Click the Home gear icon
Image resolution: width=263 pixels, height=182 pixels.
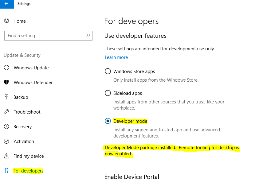click(6, 21)
